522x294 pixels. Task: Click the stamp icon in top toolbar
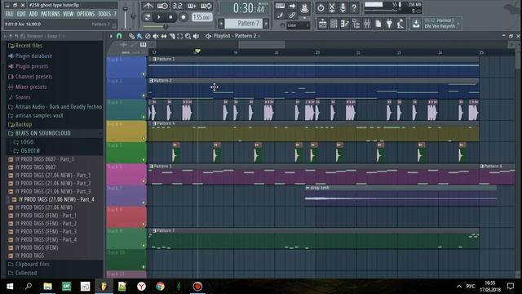coord(304,8)
